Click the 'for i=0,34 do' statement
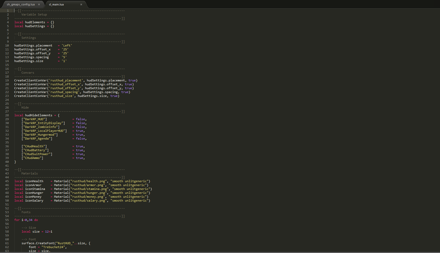This screenshot has width=440, height=253. (26, 220)
